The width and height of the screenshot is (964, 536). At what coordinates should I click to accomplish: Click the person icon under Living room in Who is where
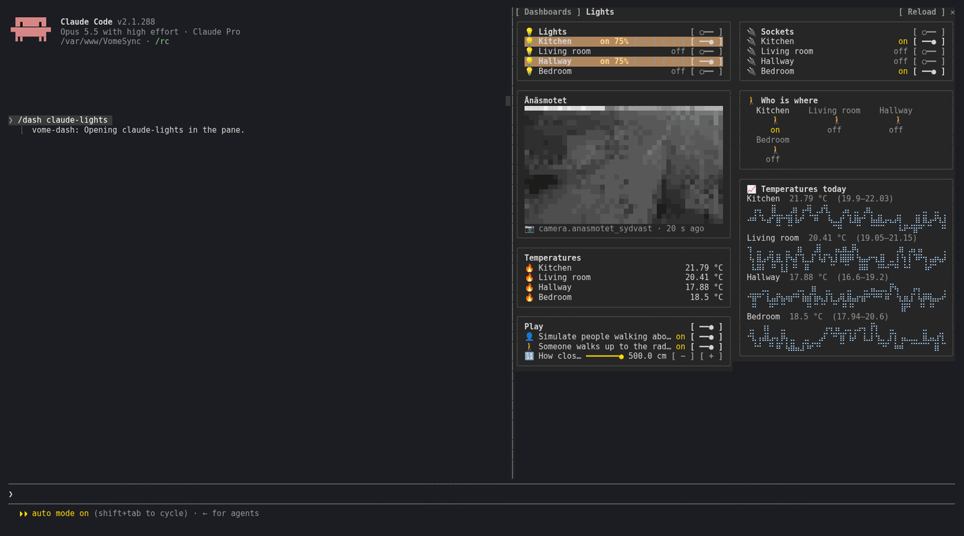coord(836,120)
